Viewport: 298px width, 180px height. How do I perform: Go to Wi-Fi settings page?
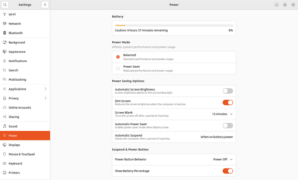[25, 14]
